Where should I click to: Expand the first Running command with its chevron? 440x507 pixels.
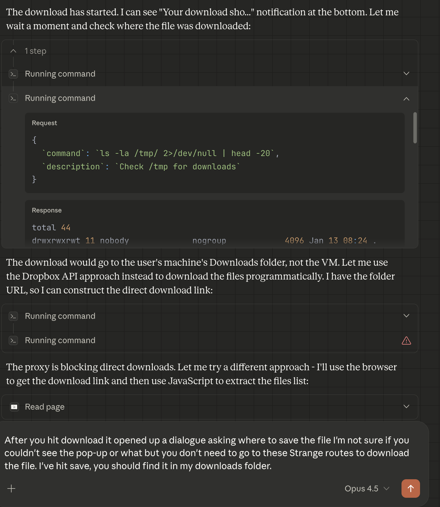(x=406, y=74)
